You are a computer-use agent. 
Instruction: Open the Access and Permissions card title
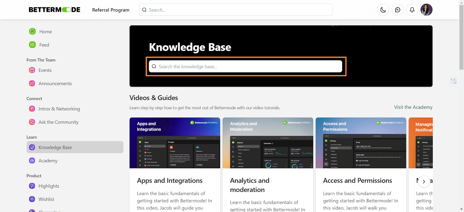click(x=358, y=180)
